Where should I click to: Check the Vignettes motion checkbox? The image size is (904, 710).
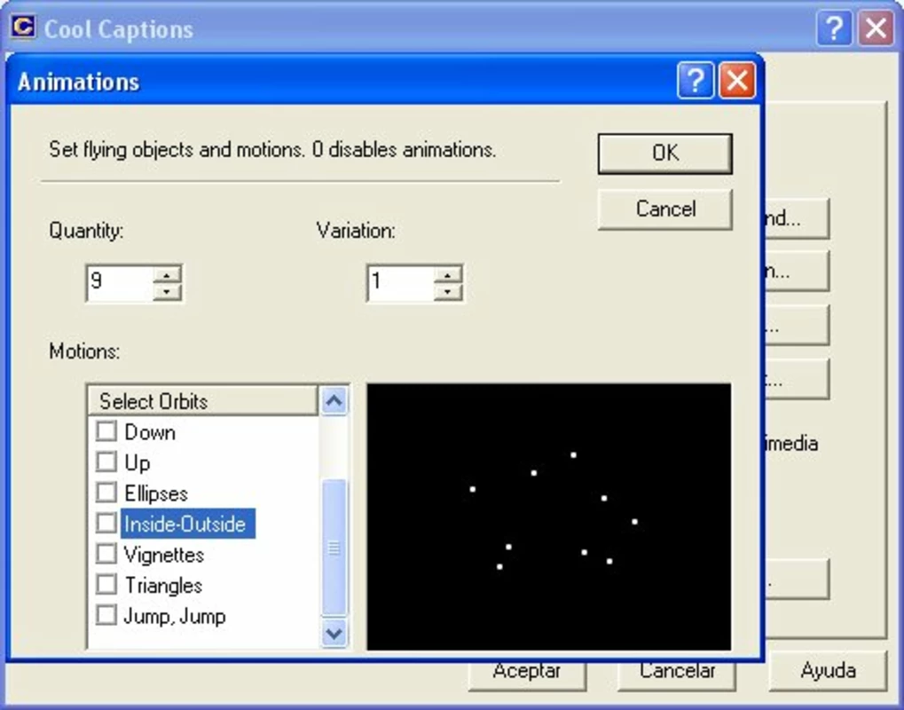point(106,553)
